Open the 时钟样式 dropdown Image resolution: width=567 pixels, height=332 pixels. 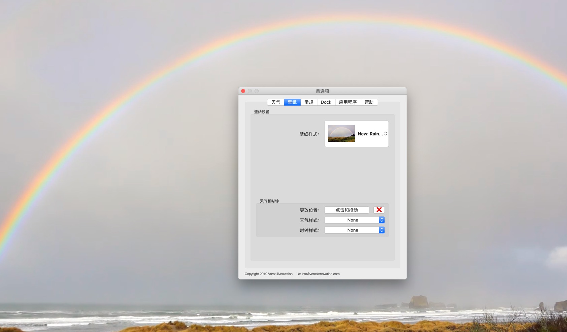pyautogui.click(x=354, y=230)
